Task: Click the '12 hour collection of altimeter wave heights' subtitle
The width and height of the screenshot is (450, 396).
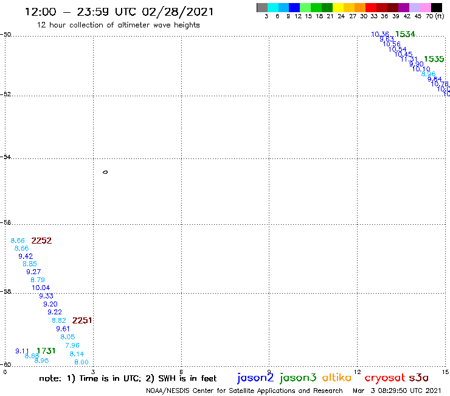Action: click(x=118, y=25)
